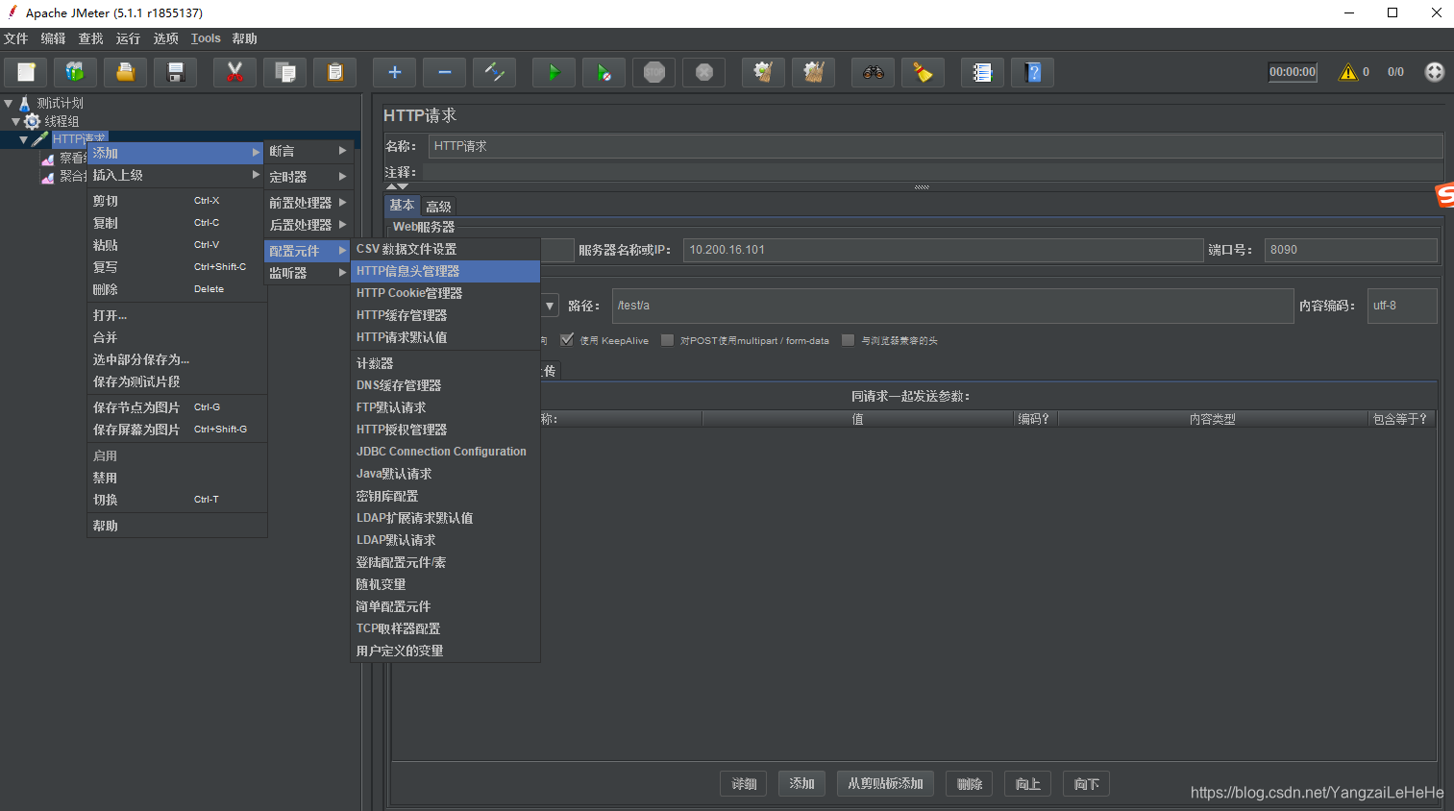Image resolution: width=1454 pixels, height=811 pixels.
Task: Open the Tools menu
Action: point(206,38)
